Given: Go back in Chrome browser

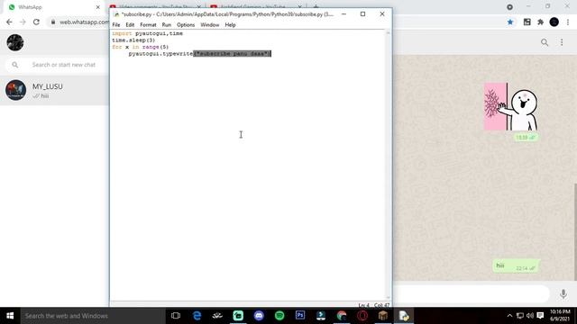Looking at the screenshot, I should coord(9,22).
